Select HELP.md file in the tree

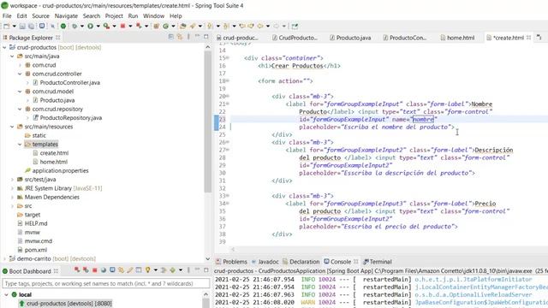36,223
